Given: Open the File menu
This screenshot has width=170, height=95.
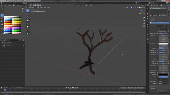Looking at the screenshot, I should click(x=4, y=3).
